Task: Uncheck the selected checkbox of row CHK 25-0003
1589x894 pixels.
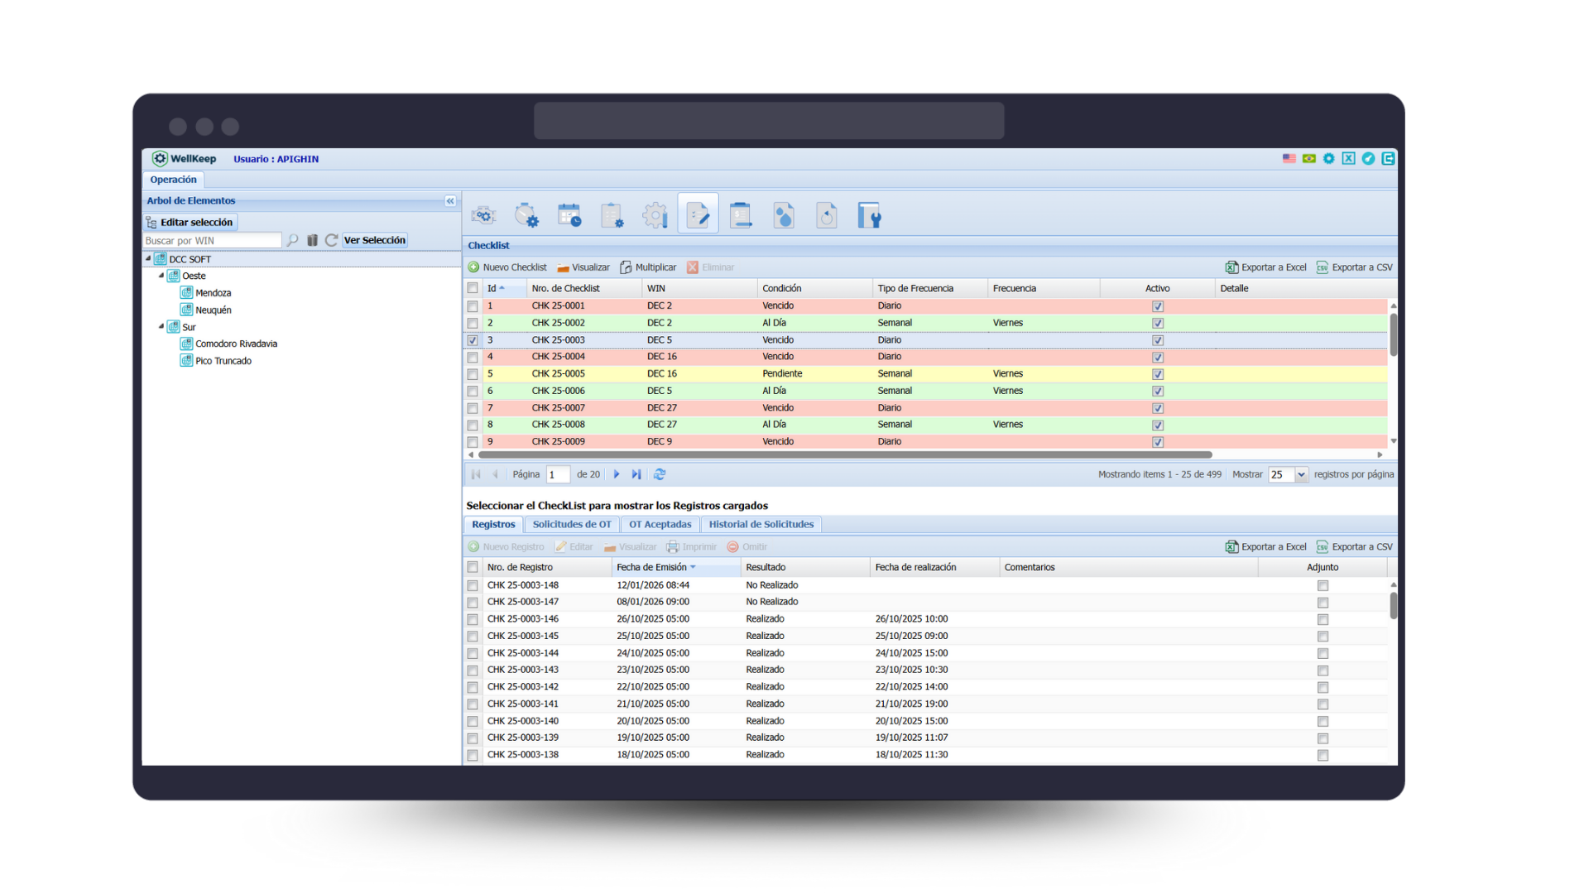Action: tap(473, 340)
